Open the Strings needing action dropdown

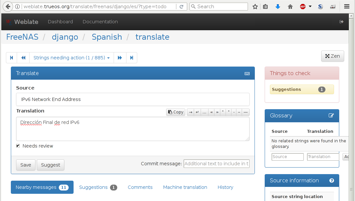[x=71, y=57]
